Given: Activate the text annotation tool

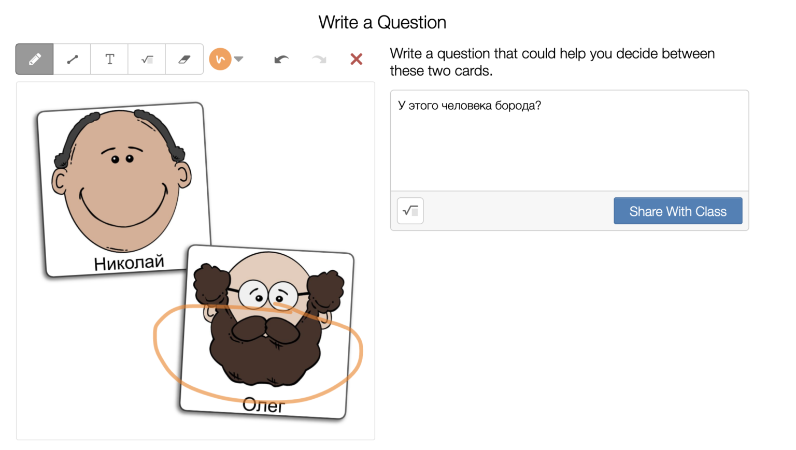Looking at the screenshot, I should (x=109, y=59).
